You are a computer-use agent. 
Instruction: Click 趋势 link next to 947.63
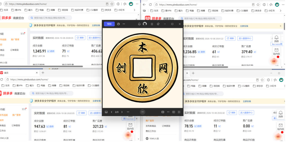(x=50, y=126)
